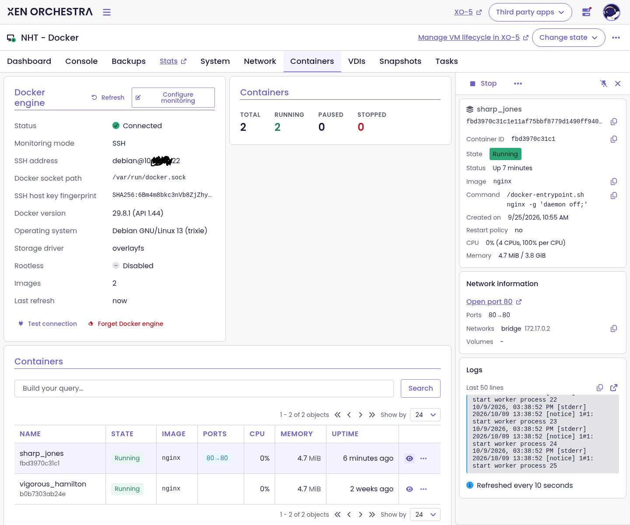The height and width of the screenshot is (525, 630).
Task: Toggle the details eye for sharp_jones
Action: pos(409,458)
